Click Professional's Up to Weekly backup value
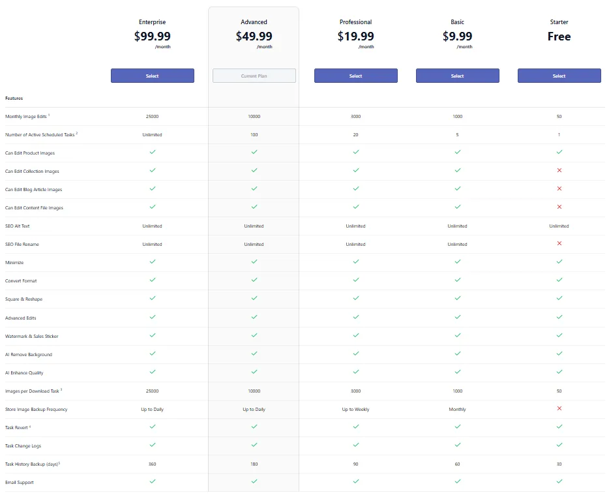 pos(356,409)
